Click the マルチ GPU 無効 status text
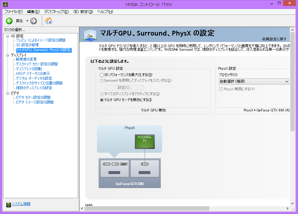The width and height of the screenshot is (298, 214). click(x=153, y=110)
